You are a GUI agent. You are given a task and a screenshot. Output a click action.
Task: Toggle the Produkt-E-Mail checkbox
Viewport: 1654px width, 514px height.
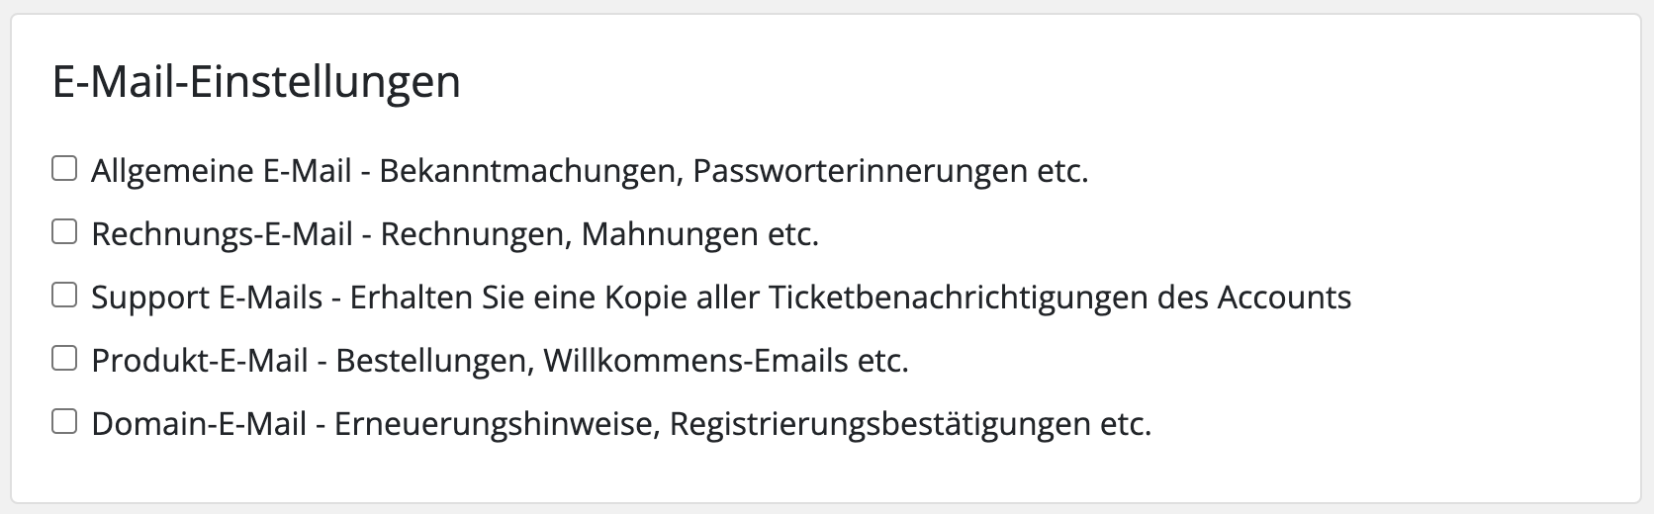(x=64, y=359)
